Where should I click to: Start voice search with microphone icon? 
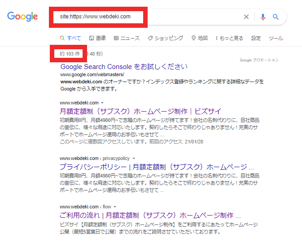[263, 17]
